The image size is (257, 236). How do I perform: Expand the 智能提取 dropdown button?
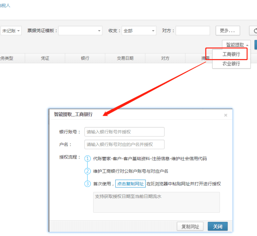236,45
